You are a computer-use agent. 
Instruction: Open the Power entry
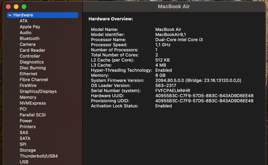(26, 121)
